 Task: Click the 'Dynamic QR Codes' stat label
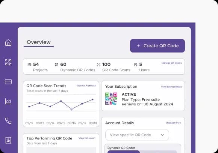(78, 70)
